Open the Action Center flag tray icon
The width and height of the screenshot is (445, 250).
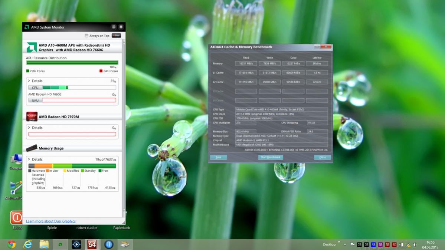(353, 244)
